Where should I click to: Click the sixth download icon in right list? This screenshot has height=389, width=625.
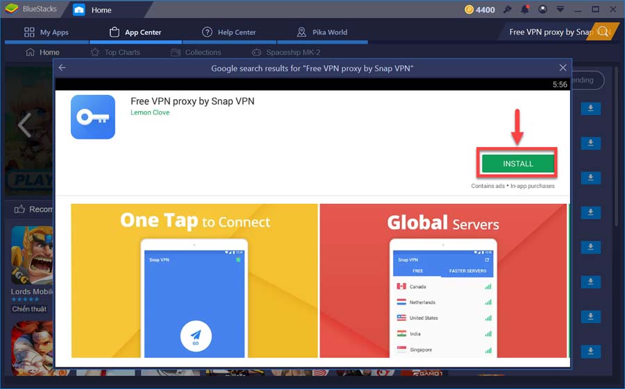click(591, 282)
